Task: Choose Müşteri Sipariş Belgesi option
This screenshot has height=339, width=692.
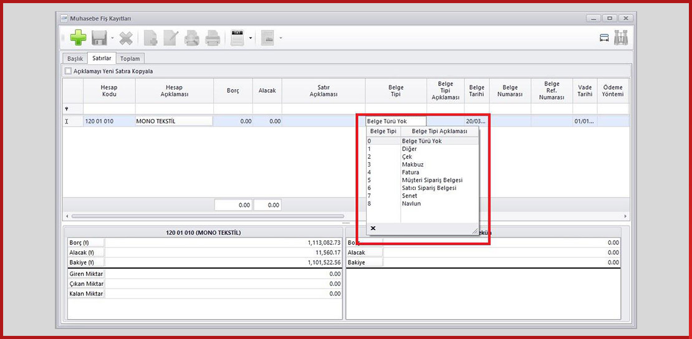Action: click(422, 180)
